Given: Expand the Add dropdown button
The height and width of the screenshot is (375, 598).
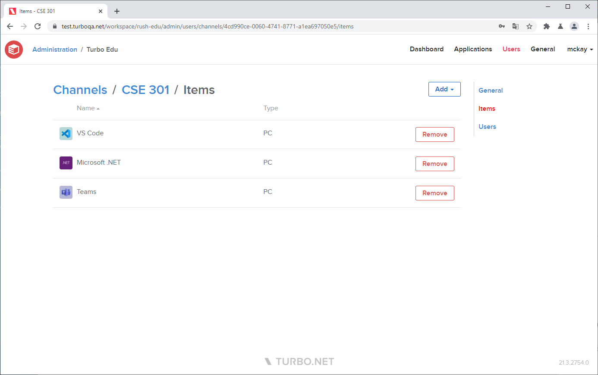Looking at the screenshot, I should tap(444, 89).
